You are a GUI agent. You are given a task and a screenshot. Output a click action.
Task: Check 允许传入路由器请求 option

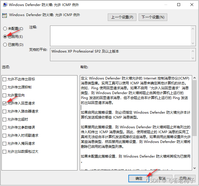click(5, 111)
